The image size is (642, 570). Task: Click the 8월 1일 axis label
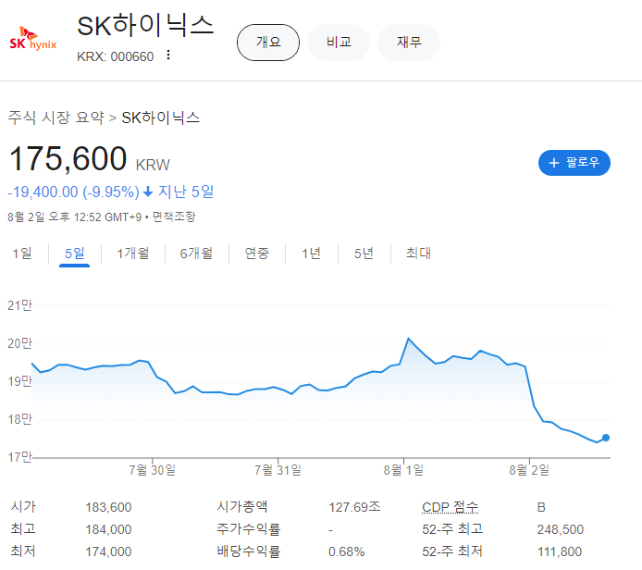pyautogui.click(x=403, y=470)
